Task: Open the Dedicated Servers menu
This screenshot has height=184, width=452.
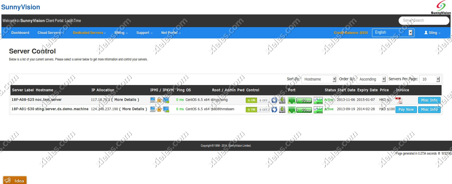Action: point(89,33)
